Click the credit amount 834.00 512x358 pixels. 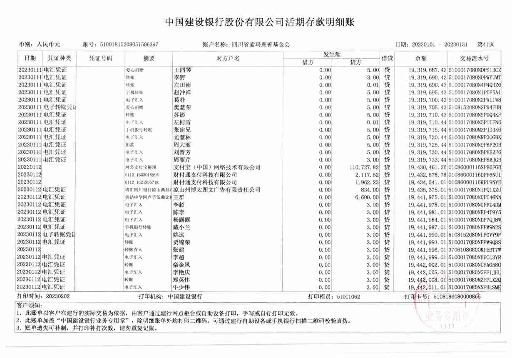pos(370,190)
